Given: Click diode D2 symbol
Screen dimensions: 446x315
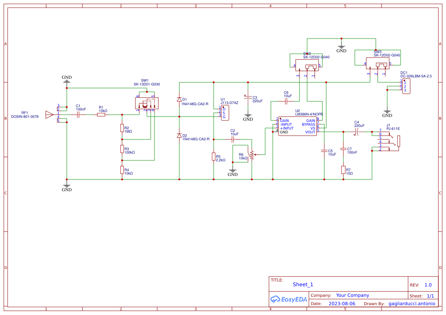Looking at the screenshot, I should [179, 136].
